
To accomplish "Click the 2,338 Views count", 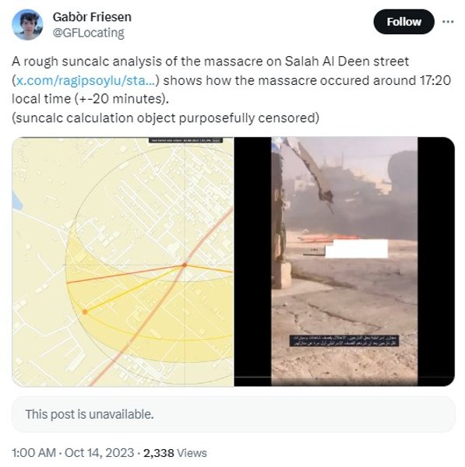I will point(175,453).
